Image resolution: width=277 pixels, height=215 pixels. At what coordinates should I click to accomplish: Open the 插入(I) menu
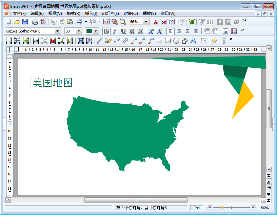click(x=91, y=14)
